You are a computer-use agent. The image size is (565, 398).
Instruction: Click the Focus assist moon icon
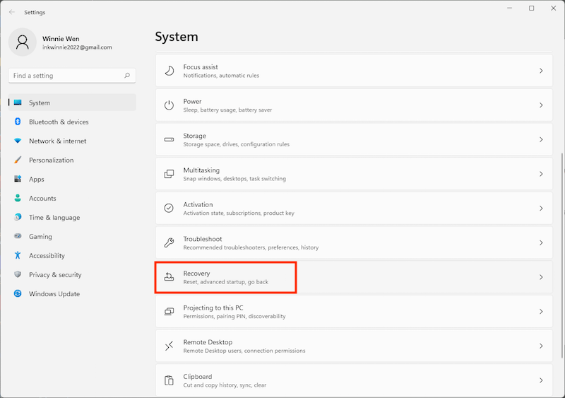click(169, 71)
